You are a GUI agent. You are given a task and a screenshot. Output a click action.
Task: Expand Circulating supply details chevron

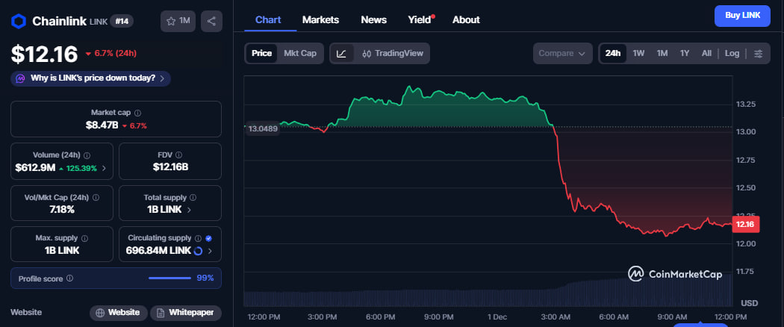point(210,251)
